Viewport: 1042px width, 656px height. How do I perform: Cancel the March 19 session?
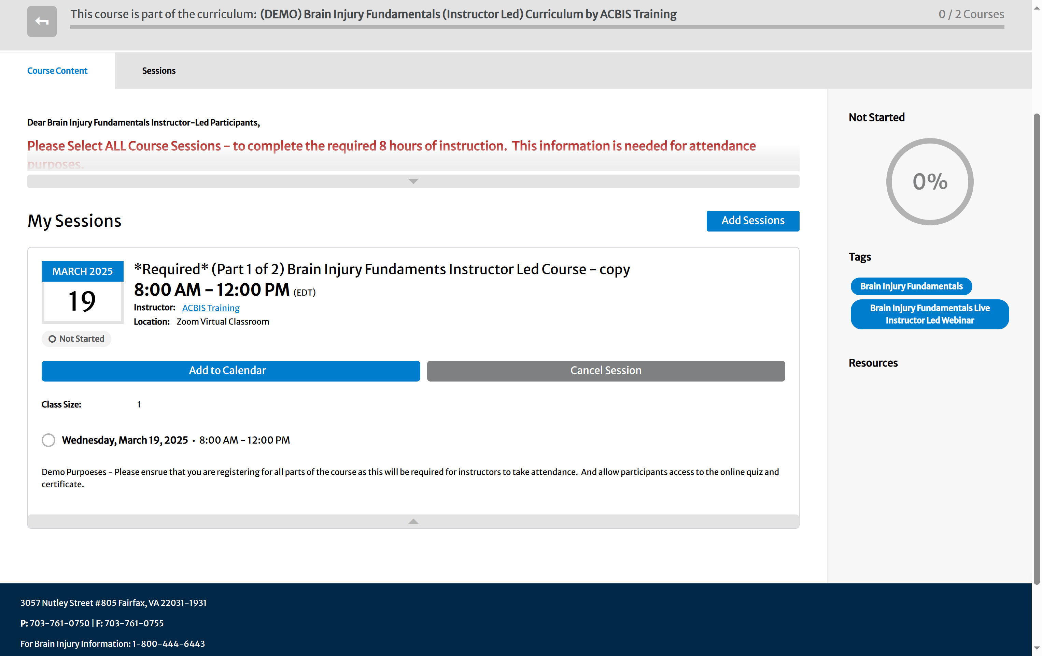pos(606,371)
